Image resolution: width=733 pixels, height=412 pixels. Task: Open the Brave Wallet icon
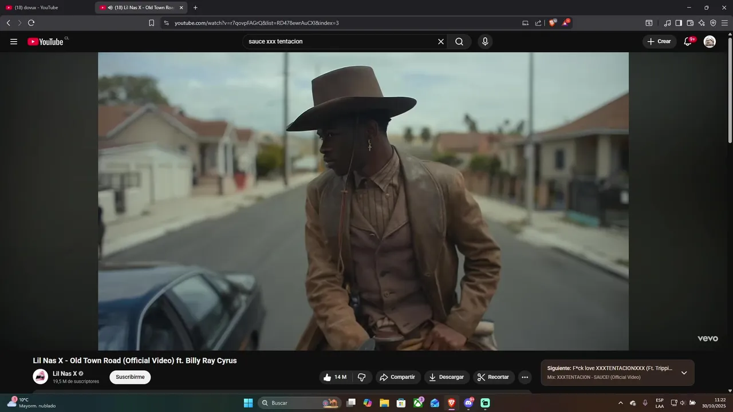(x=690, y=23)
